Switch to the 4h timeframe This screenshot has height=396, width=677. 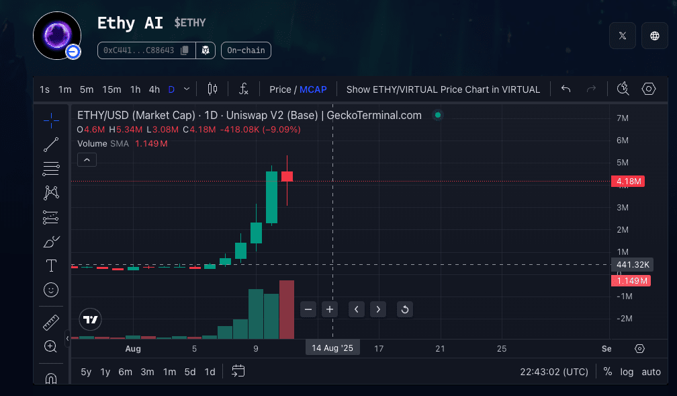pyautogui.click(x=154, y=89)
